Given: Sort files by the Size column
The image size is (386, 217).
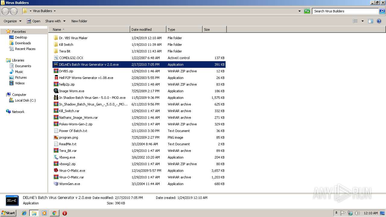Looking at the screenshot, I should tap(214, 30).
